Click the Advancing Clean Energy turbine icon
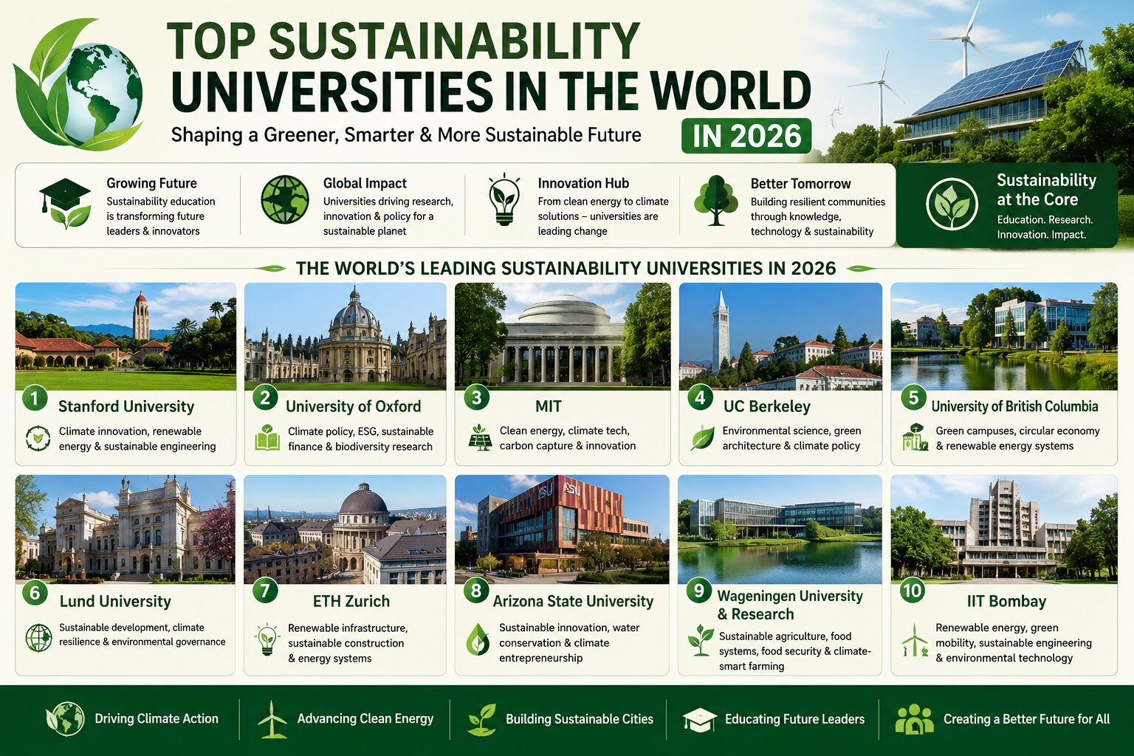The width and height of the screenshot is (1134, 756). (x=272, y=720)
